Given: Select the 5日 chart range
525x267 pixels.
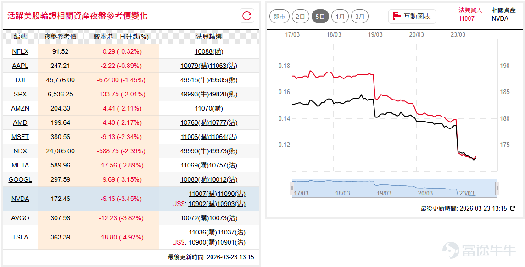Looking at the screenshot, I should [x=320, y=17].
